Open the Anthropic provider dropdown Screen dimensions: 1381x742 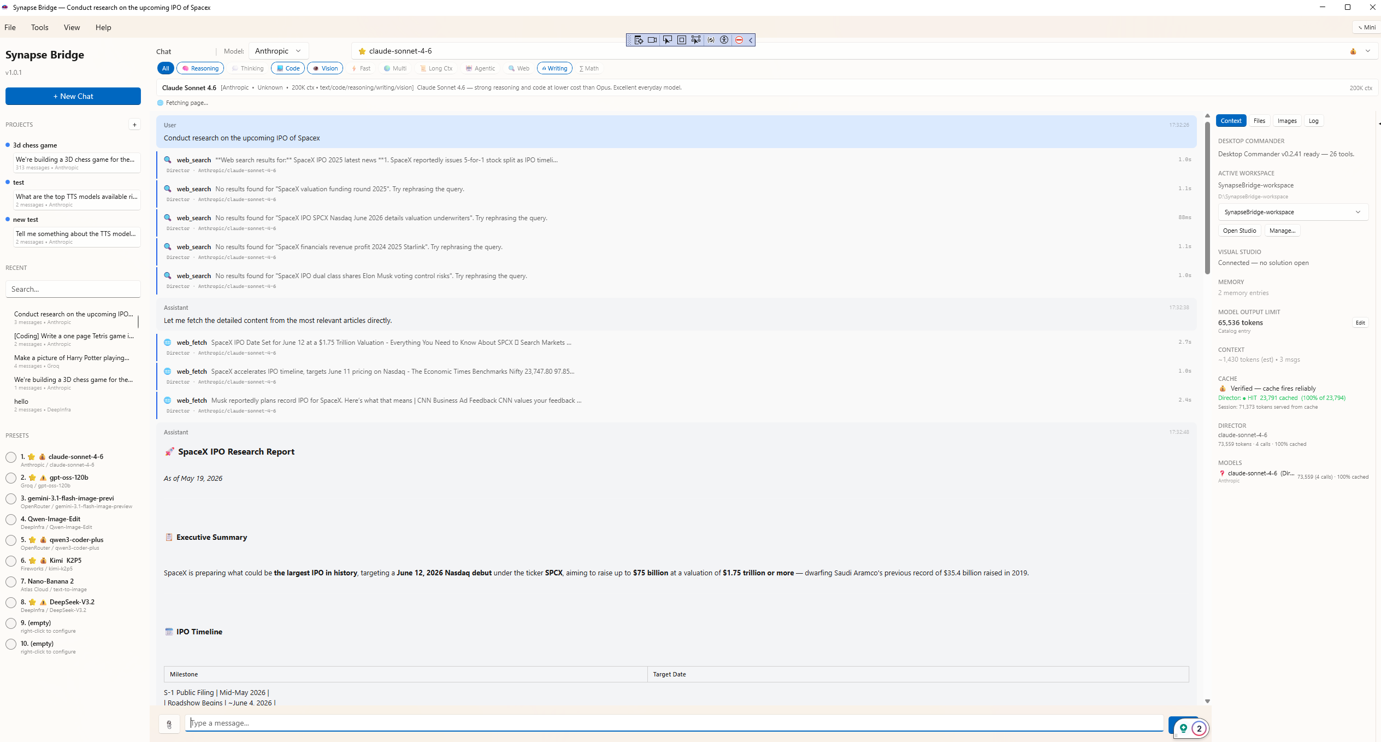point(279,51)
